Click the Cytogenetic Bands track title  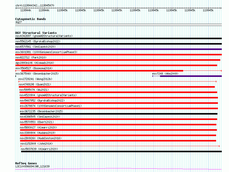click(31, 19)
